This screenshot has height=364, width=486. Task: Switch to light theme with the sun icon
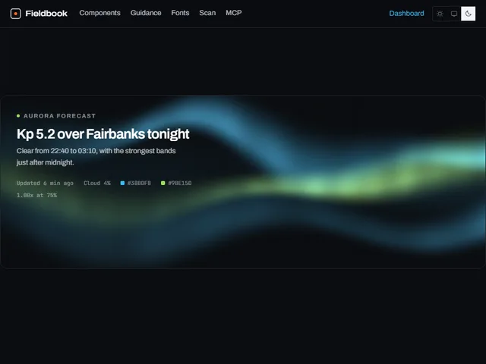click(x=440, y=14)
